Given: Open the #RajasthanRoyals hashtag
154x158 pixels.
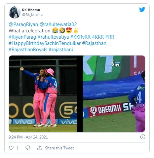Looking at the screenshot, I should tap(28, 50).
